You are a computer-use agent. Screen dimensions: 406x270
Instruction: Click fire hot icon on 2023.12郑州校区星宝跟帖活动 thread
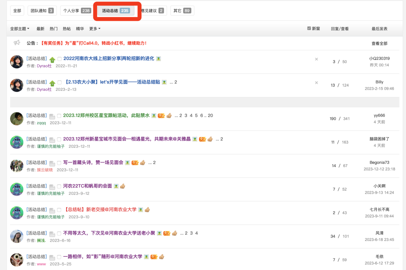pyautogui.click(x=161, y=116)
